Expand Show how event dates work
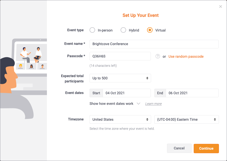Screen dimensions: 227x161 point(111,104)
